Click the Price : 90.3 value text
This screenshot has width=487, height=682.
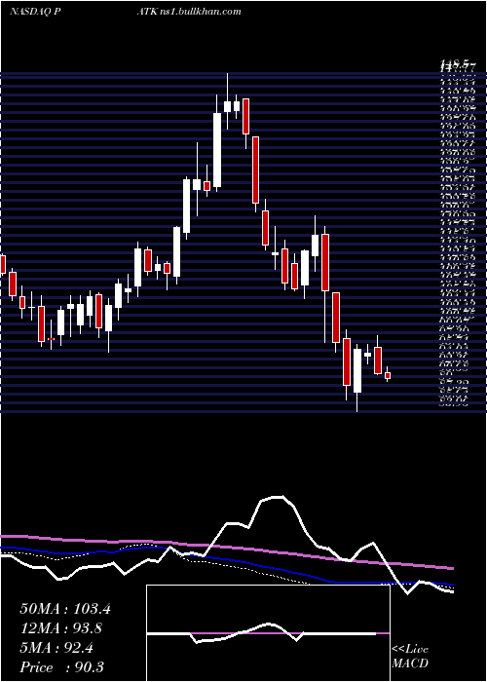pos(62,667)
